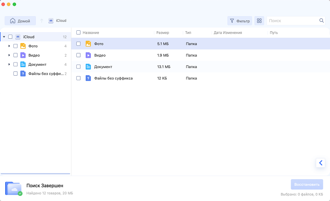Click the grid view icon in toolbar

pos(259,21)
